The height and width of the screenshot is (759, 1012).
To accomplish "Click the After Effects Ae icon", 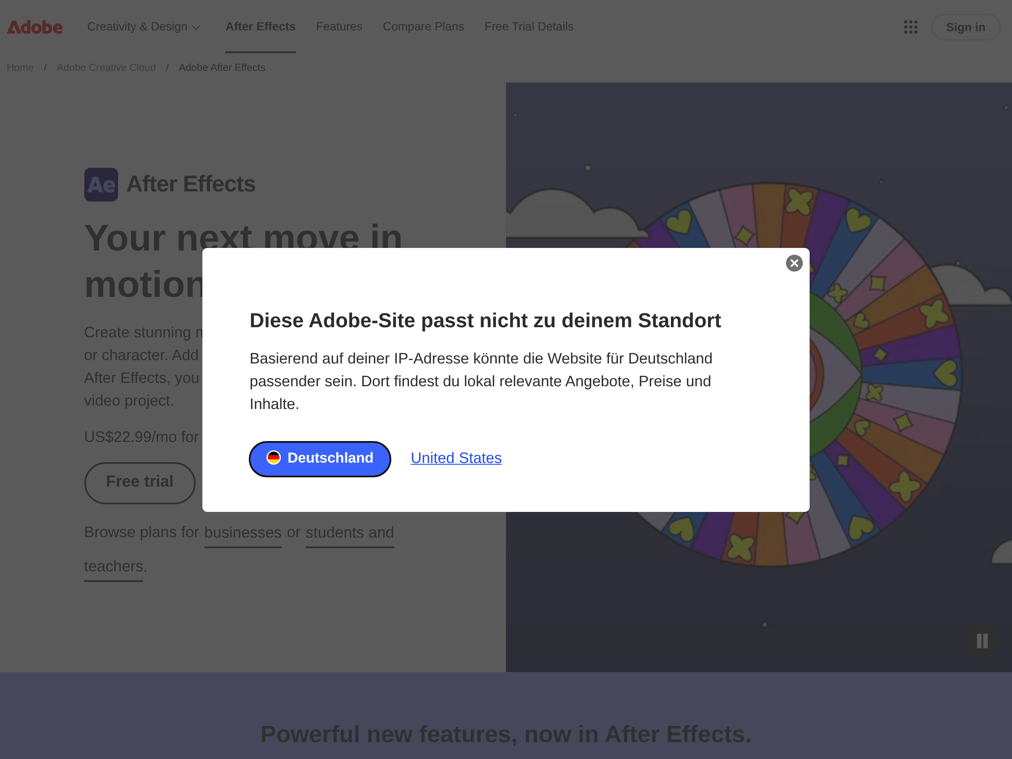I will click(101, 185).
